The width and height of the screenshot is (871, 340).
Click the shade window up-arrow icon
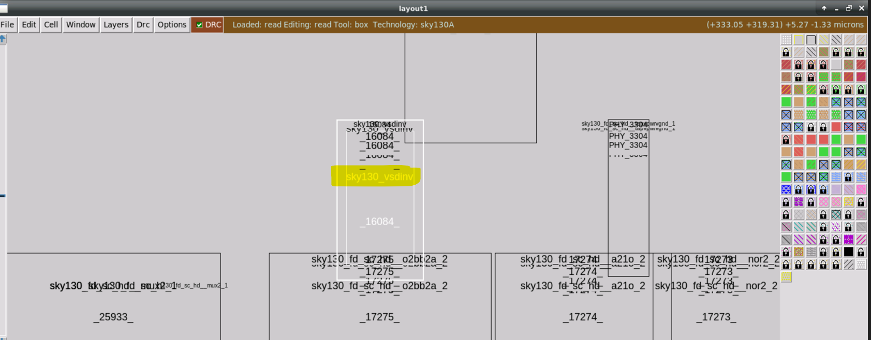(824, 8)
